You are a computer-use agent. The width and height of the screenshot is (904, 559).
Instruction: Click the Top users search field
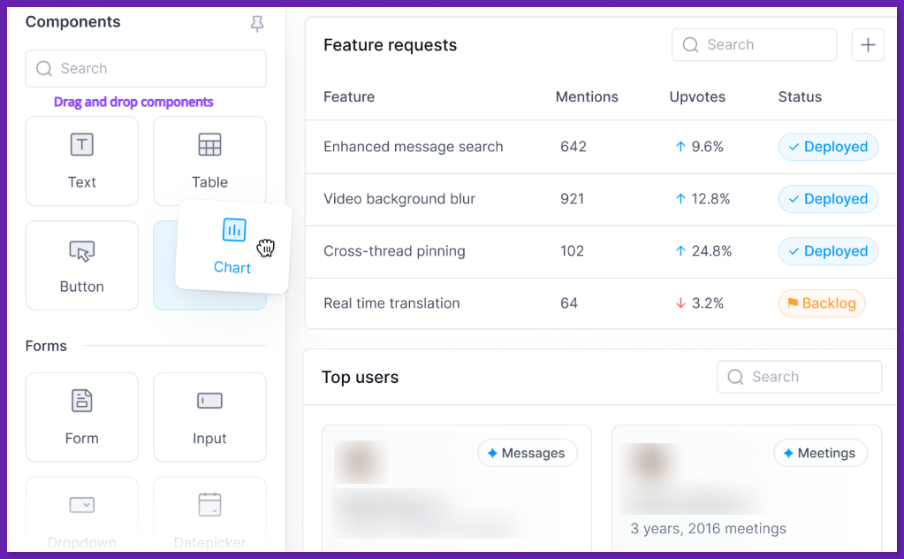click(799, 377)
